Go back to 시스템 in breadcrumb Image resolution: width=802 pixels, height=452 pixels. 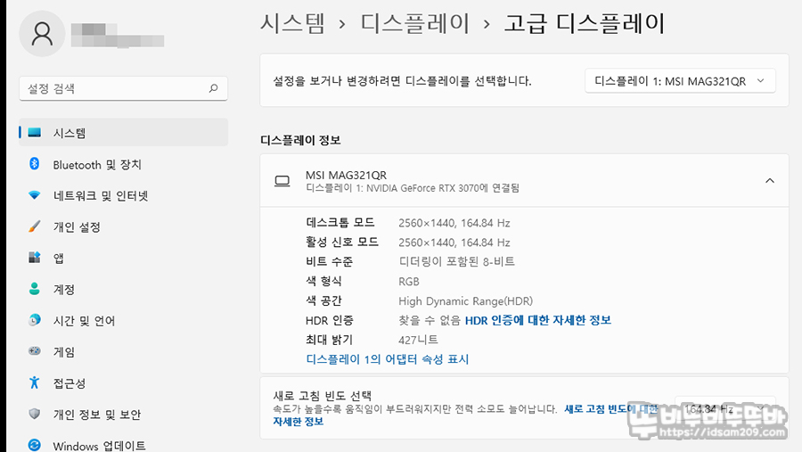[x=292, y=23]
